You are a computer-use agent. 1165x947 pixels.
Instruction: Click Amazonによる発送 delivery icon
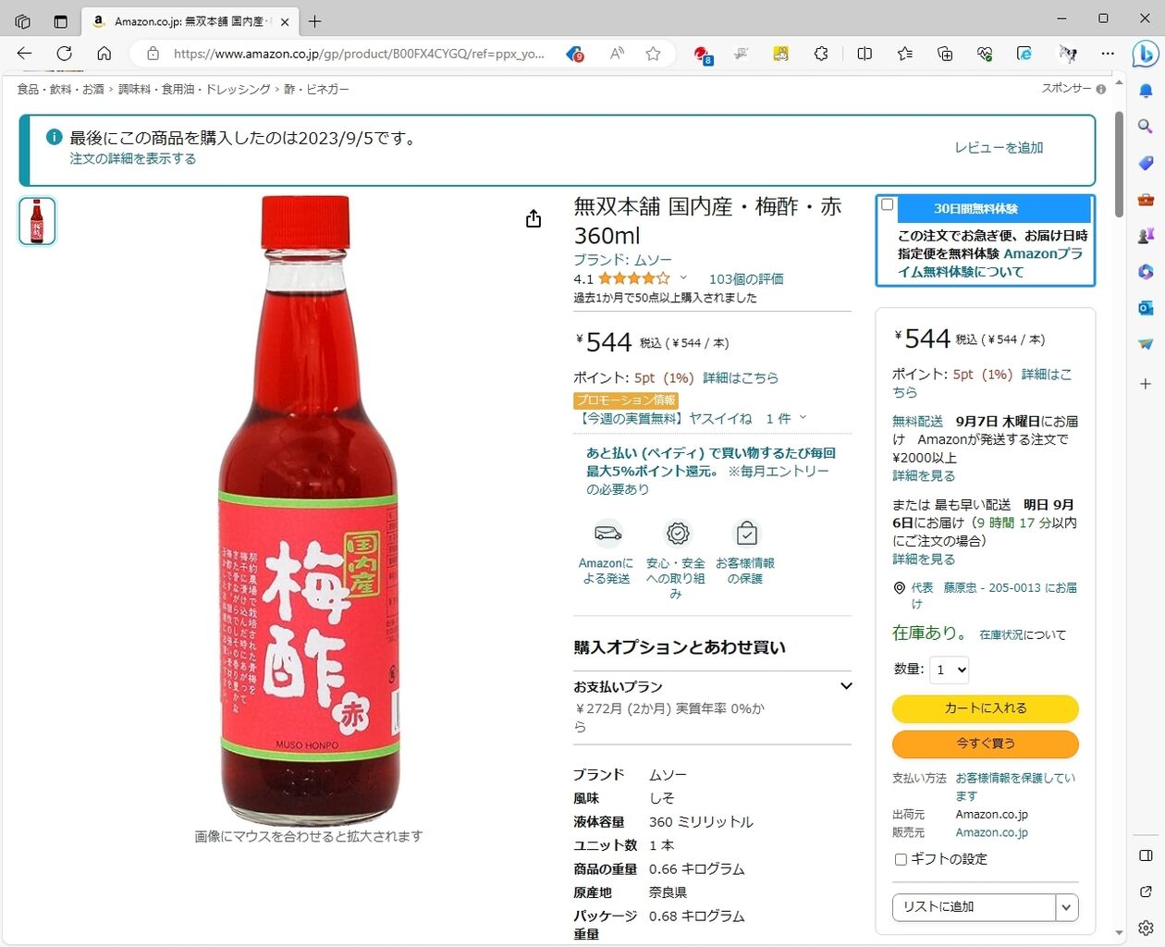607,534
